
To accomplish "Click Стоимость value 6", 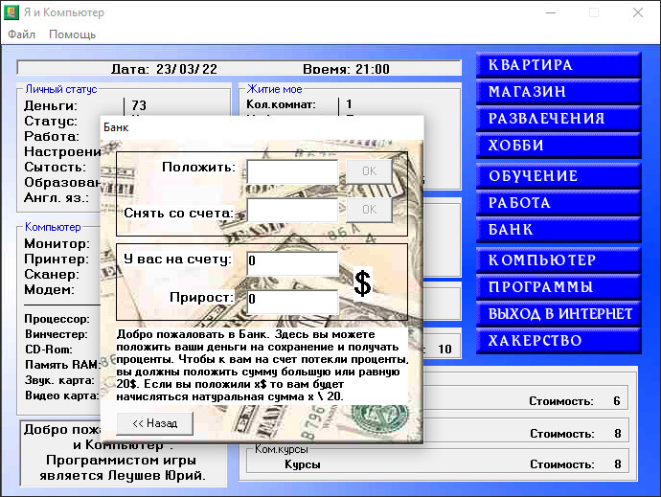I will point(617,401).
